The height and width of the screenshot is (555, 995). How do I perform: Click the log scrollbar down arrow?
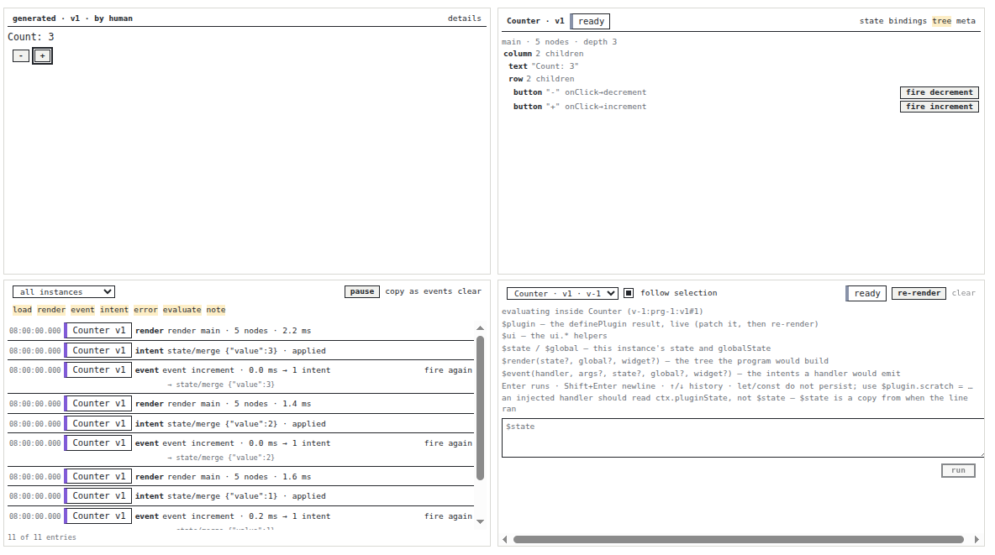(x=481, y=522)
